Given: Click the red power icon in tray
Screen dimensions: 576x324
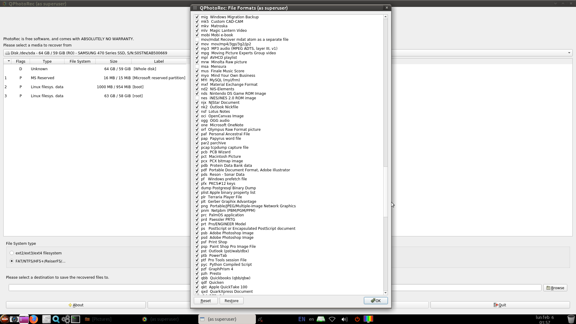Looking at the screenshot, I should pos(357,319).
